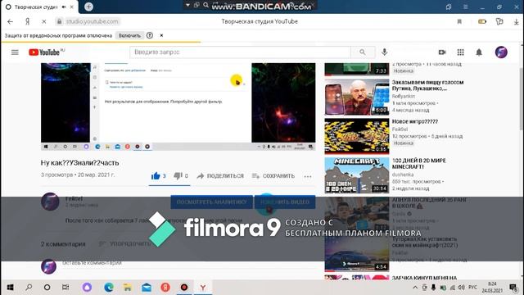Image resolution: width=524 pixels, height=295 pixels.
Task: Bookmark the page with bookmark icon
Action: coord(459,21)
